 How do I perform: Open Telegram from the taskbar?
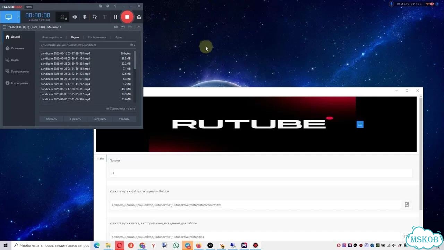(188, 245)
